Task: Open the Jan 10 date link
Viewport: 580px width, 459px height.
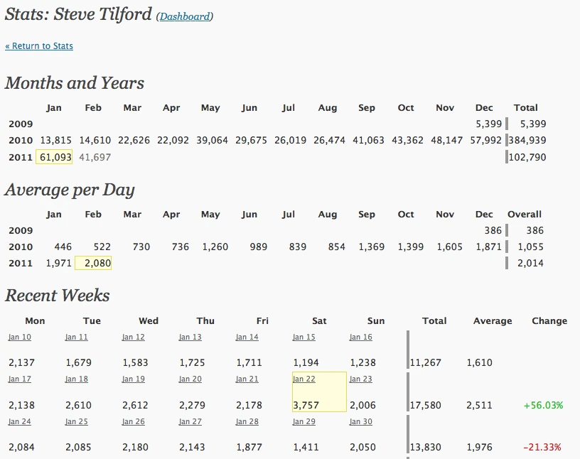Action: point(19,337)
